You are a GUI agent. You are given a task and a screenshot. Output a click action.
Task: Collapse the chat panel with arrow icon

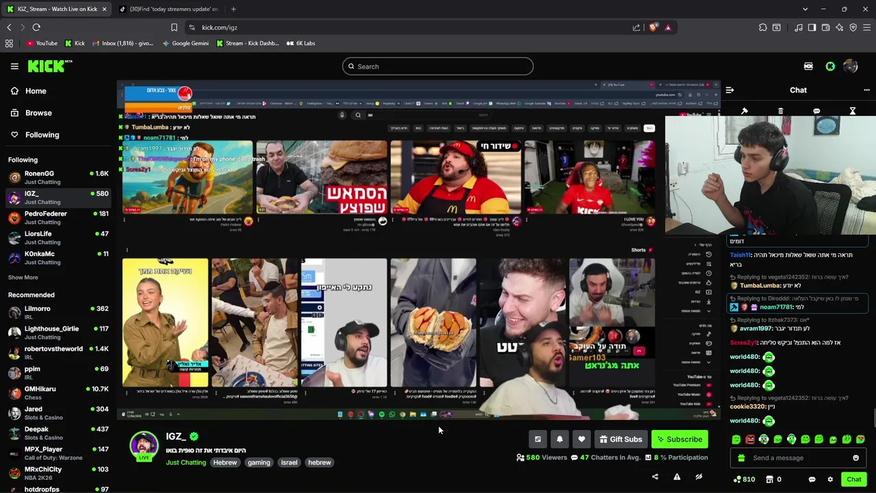(730, 90)
